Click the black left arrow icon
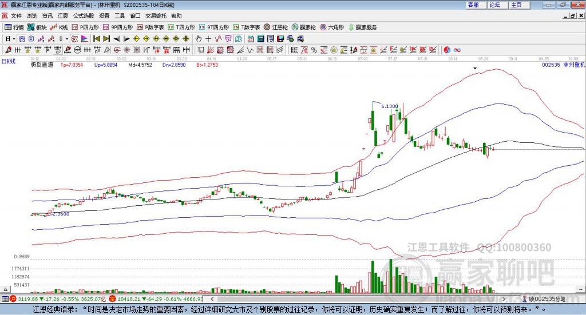Image resolution: width=586 pixels, height=315 pixels. pos(116,39)
